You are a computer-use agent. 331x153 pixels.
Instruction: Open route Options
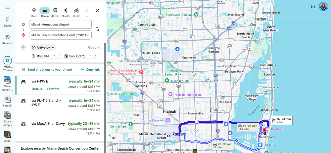94,47
